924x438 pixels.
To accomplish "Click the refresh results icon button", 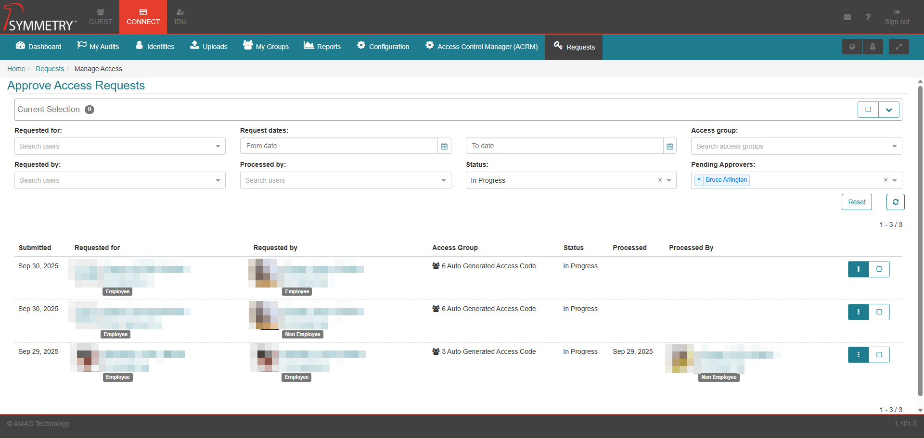I will 895,202.
